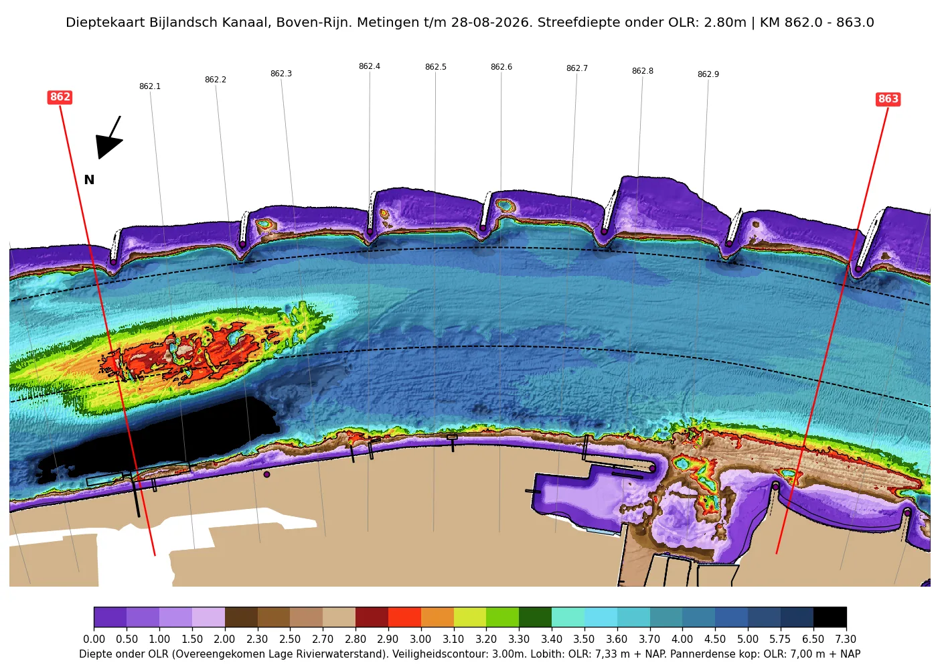Select the 862.1 hectometer label
940x667 pixels.
click(x=150, y=86)
